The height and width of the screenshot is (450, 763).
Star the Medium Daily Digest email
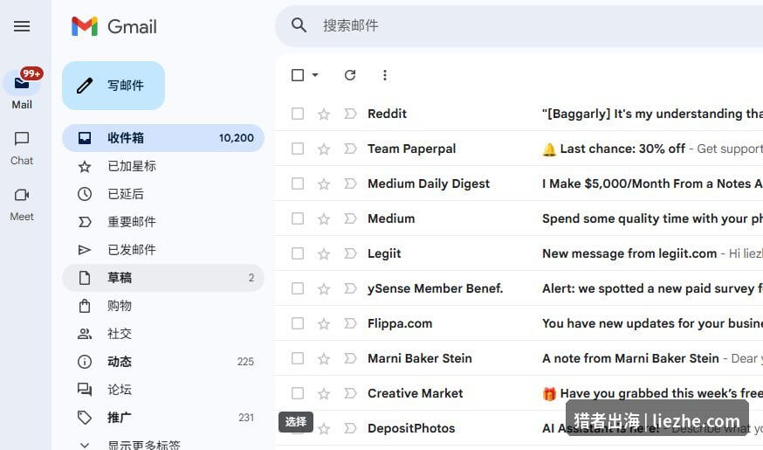coord(324,184)
